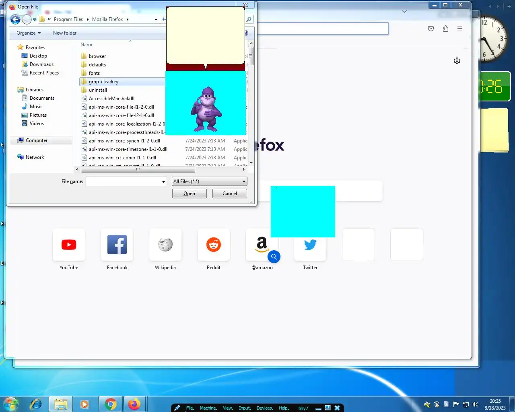Click the Back arrow in Open File dialog
The height and width of the screenshot is (412, 515).
(x=15, y=19)
